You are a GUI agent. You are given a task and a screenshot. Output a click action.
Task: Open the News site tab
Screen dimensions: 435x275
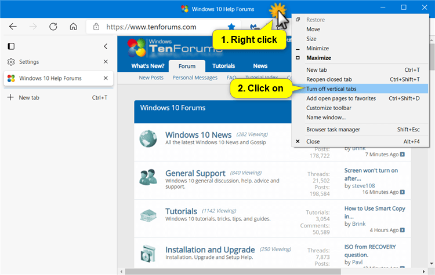[260, 66]
